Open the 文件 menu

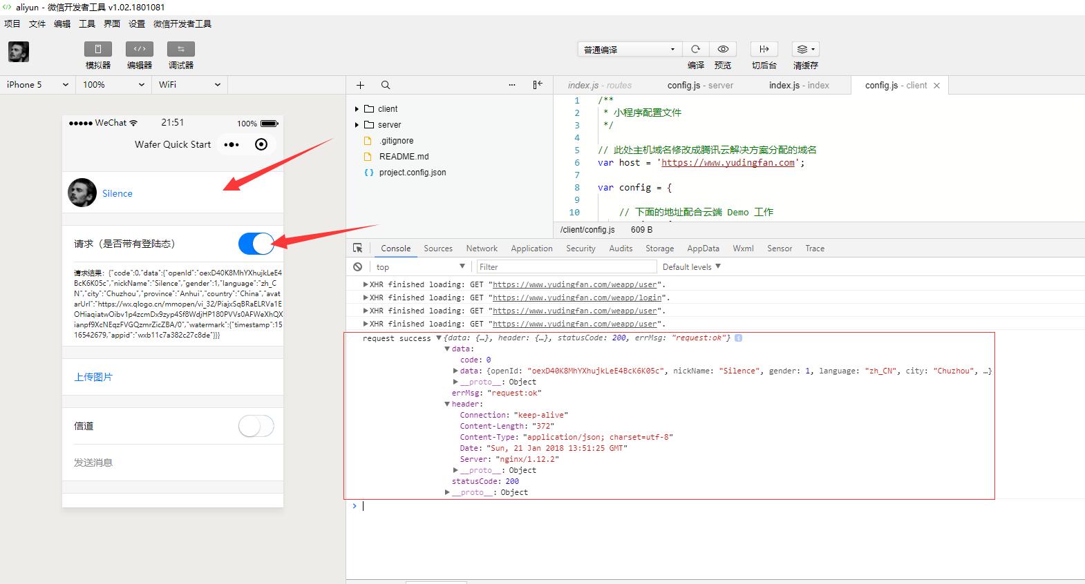[x=37, y=23]
